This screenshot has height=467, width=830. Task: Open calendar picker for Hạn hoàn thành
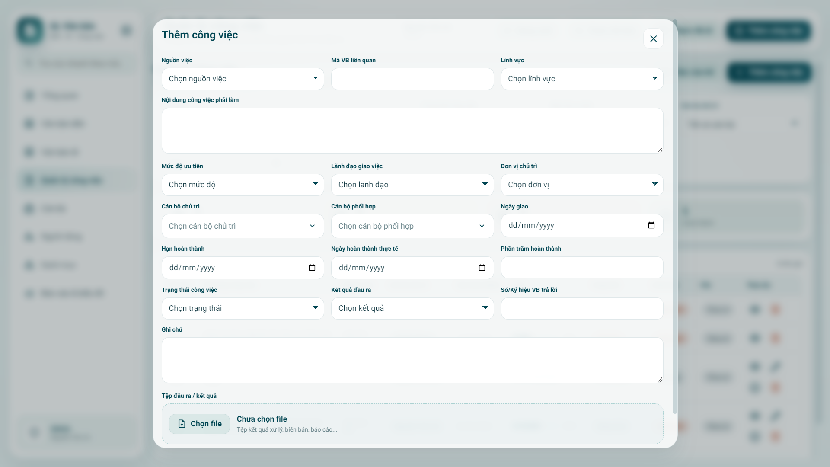pos(312,268)
